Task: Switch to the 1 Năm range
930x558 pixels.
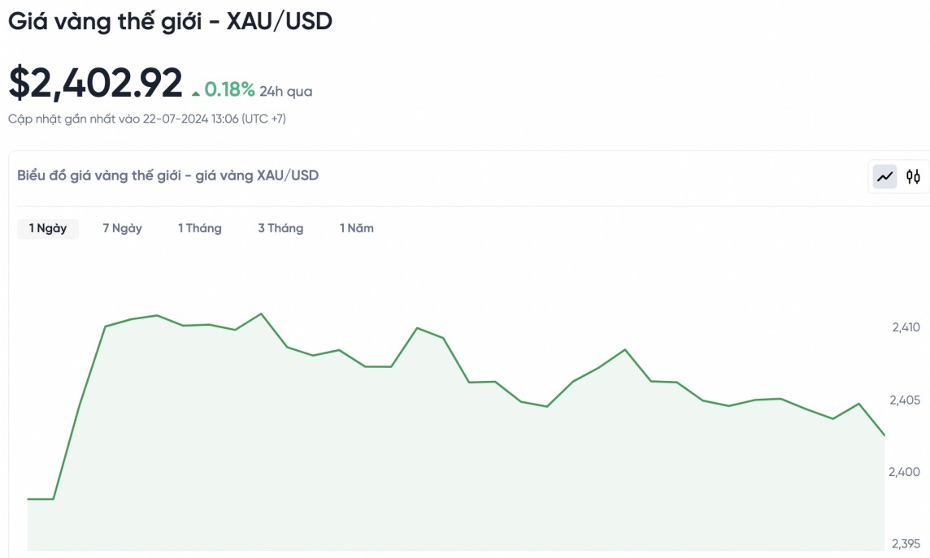Action: [357, 228]
